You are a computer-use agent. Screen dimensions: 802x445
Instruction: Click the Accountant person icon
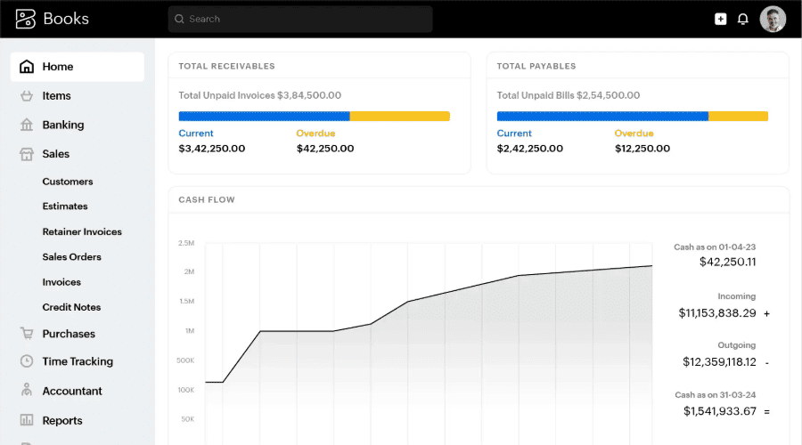click(x=27, y=391)
